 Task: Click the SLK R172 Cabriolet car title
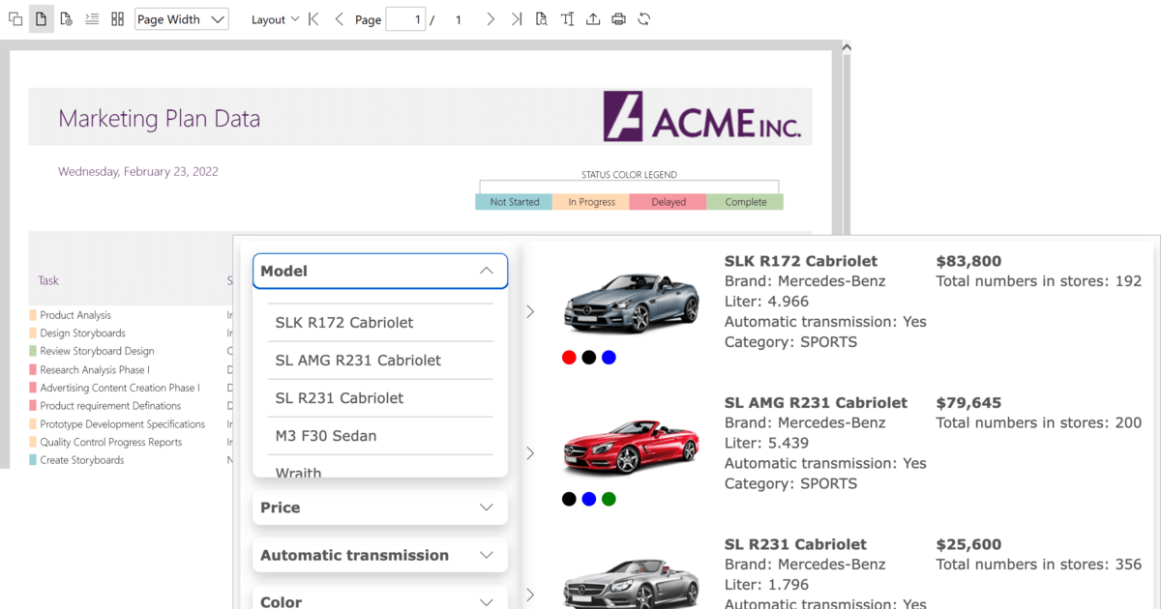[800, 261]
